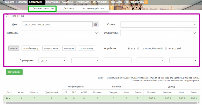The image size is (202, 105).
Task: Click the right arrow of the horizontal scrollbar
Action: pyautogui.click(x=198, y=103)
